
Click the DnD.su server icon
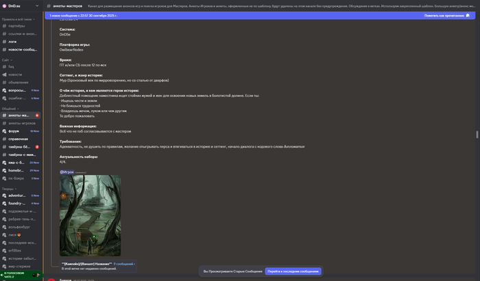coord(4,5)
